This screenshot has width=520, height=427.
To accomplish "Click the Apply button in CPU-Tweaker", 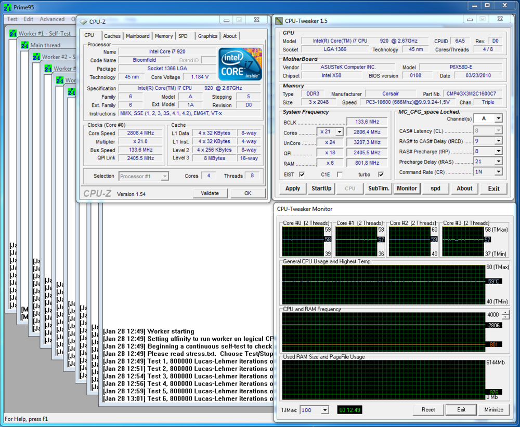I will tap(292, 188).
